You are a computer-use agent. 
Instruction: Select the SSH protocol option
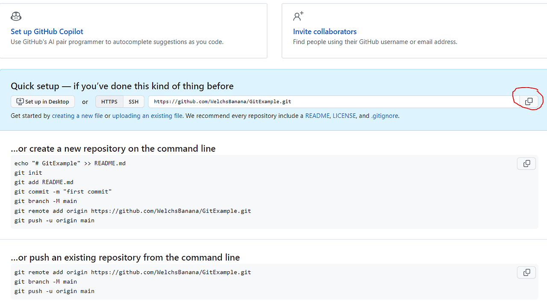tap(134, 102)
